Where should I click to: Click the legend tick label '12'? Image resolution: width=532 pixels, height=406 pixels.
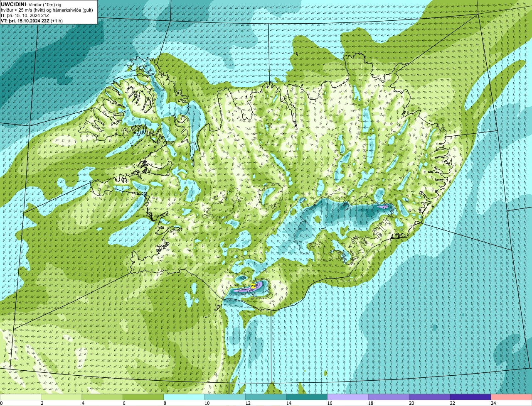coord(248,403)
